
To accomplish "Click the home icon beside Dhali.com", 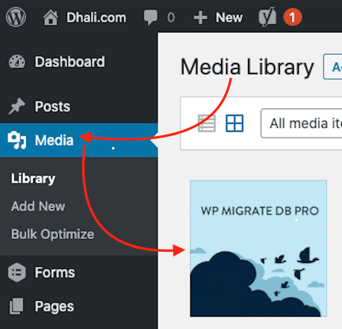I will (x=50, y=18).
